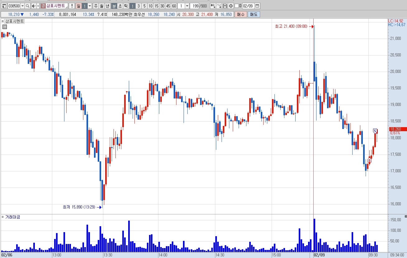Click the add indicator line chart icon
Image resolution: width=407 pixels, height=258 pixels.
click(219, 6)
